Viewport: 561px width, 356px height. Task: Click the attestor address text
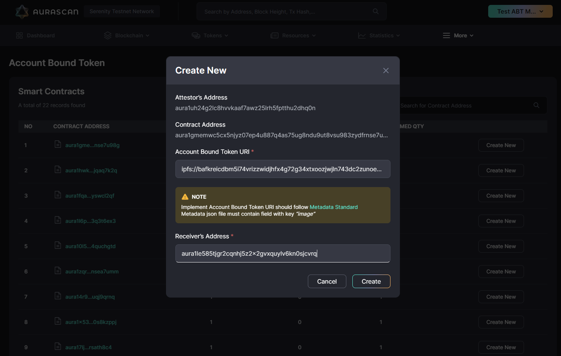point(245,108)
